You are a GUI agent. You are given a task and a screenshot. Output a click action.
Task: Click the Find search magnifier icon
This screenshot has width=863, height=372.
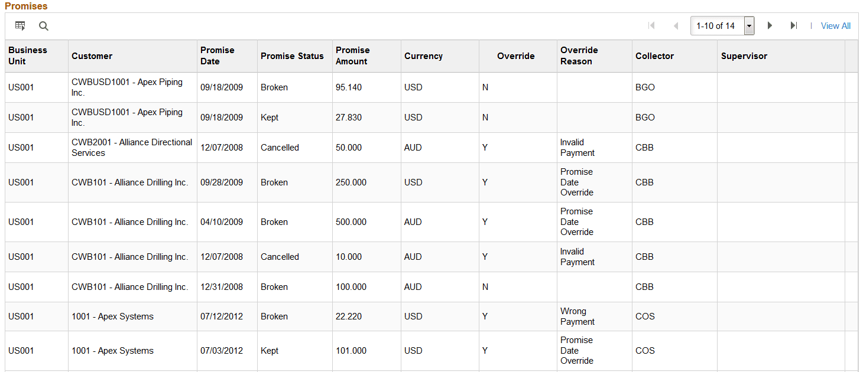pyautogui.click(x=44, y=26)
